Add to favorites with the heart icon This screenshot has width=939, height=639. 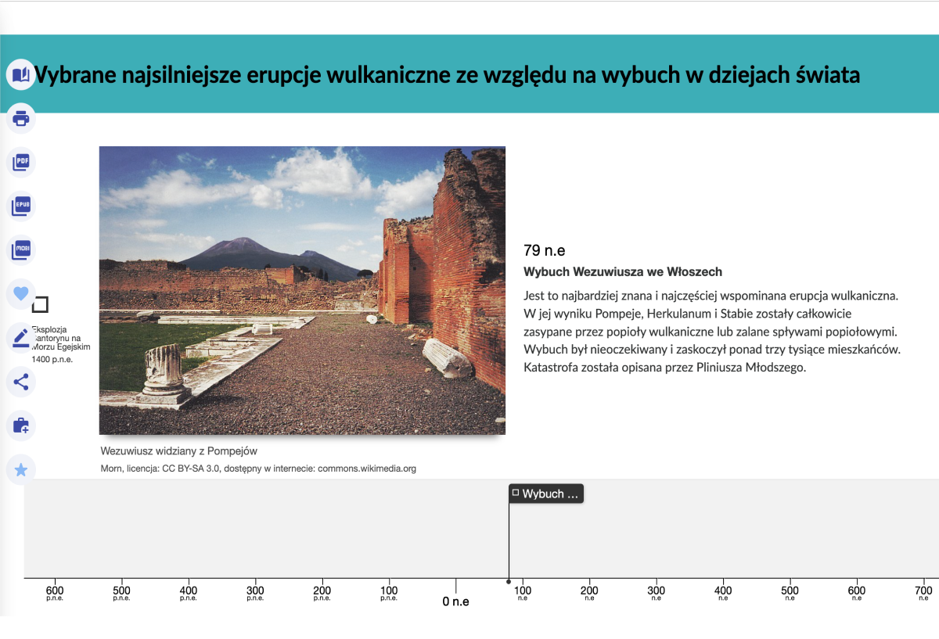click(21, 294)
